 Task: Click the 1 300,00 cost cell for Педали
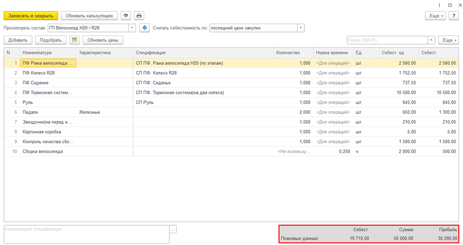click(439, 112)
